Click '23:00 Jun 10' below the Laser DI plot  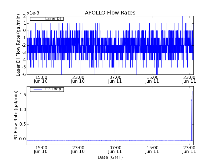(78, 79)
